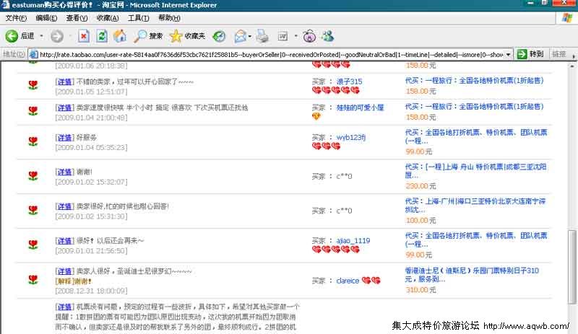The height and width of the screenshot is (334, 578).
Task: Open 上海-广州|海口三亚特价 item link
Action: 475,205
